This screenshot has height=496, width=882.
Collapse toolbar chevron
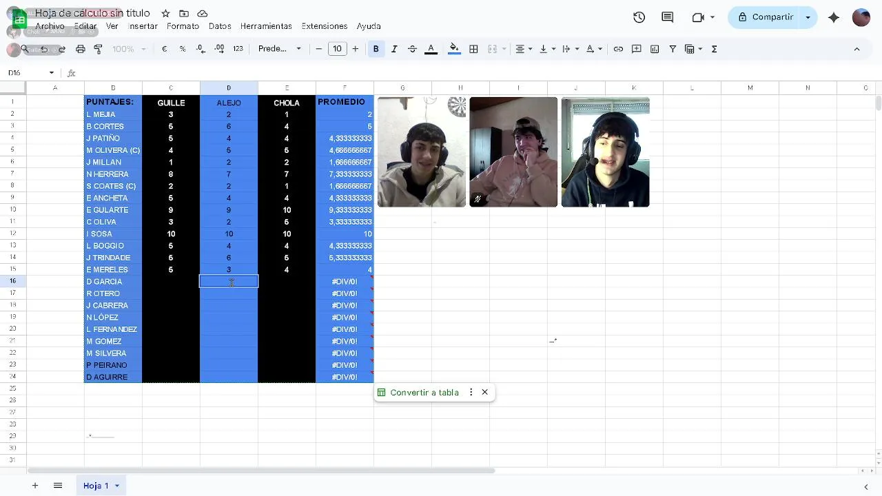pyautogui.click(x=857, y=49)
